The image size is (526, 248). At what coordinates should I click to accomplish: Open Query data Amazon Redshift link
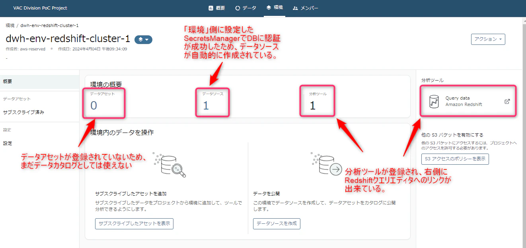tap(468, 101)
